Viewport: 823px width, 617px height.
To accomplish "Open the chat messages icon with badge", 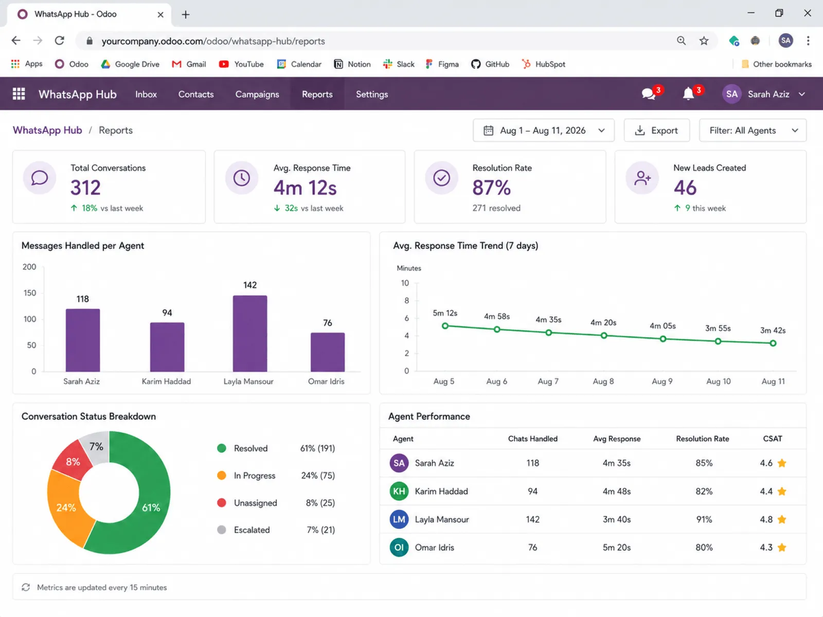I will (649, 94).
